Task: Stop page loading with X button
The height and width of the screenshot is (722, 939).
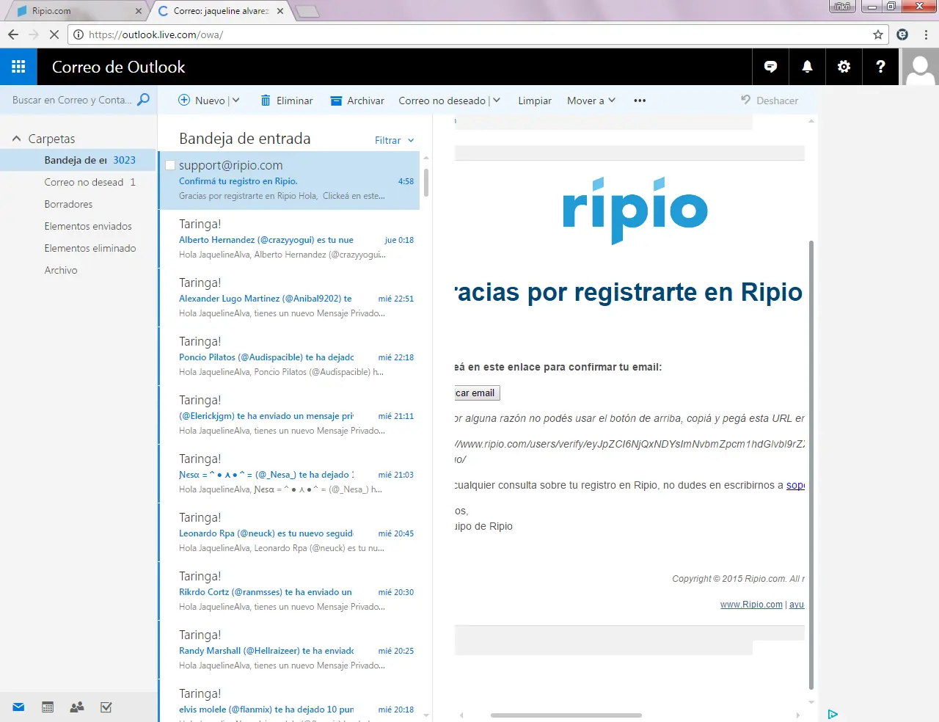Action: pyautogui.click(x=54, y=34)
